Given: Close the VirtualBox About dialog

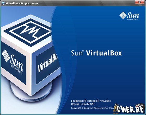Looking at the screenshot, I should point(139,2).
